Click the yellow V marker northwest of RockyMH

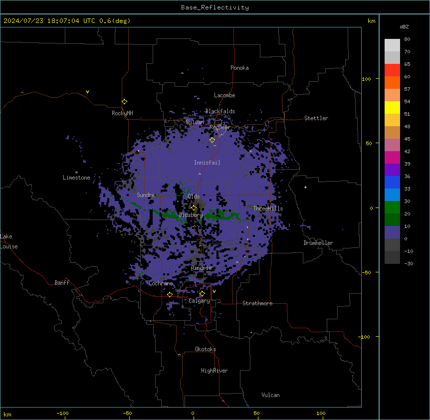point(87,92)
